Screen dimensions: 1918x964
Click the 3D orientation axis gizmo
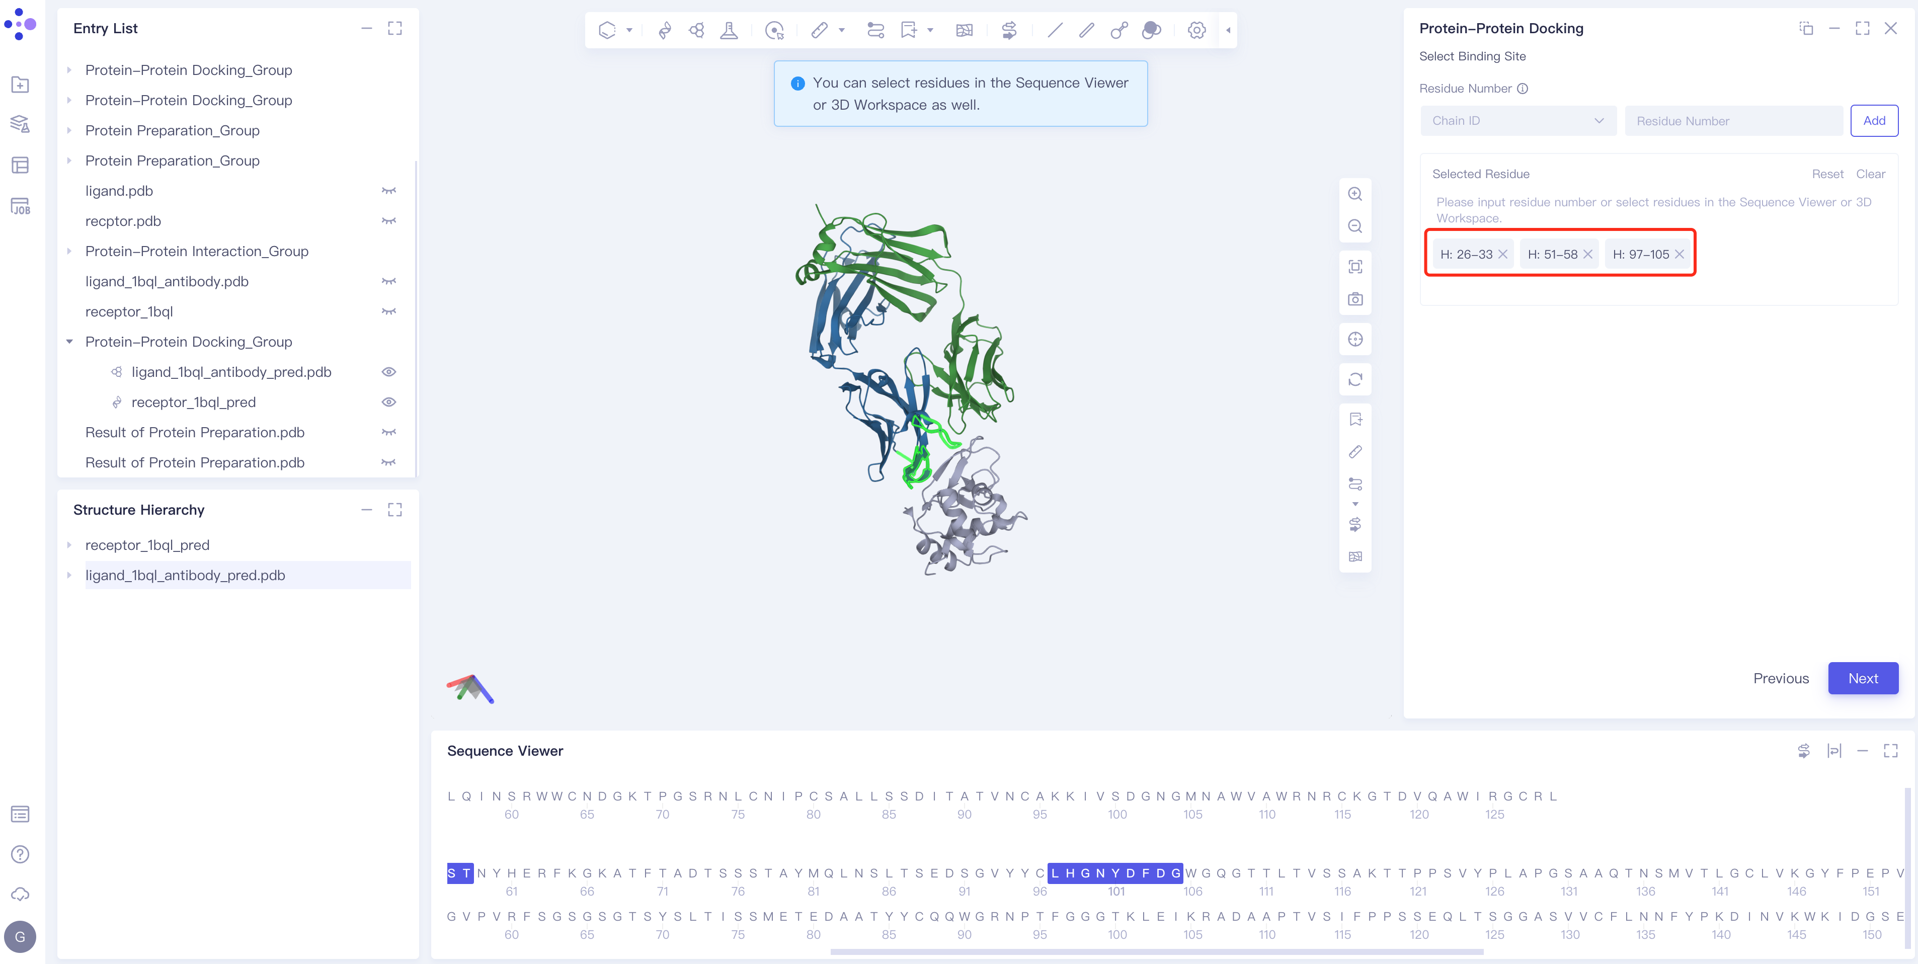click(x=470, y=689)
